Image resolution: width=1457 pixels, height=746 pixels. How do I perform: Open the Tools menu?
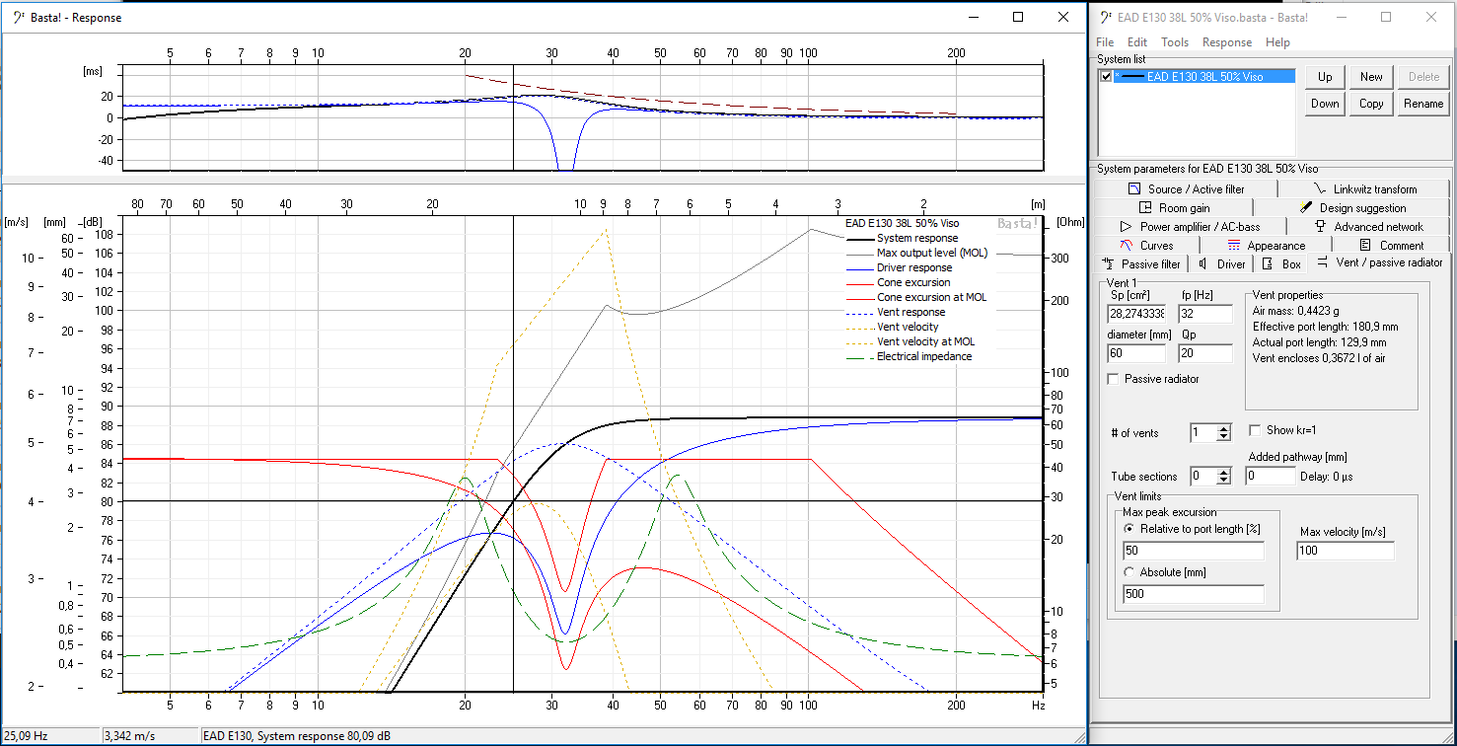1174,42
